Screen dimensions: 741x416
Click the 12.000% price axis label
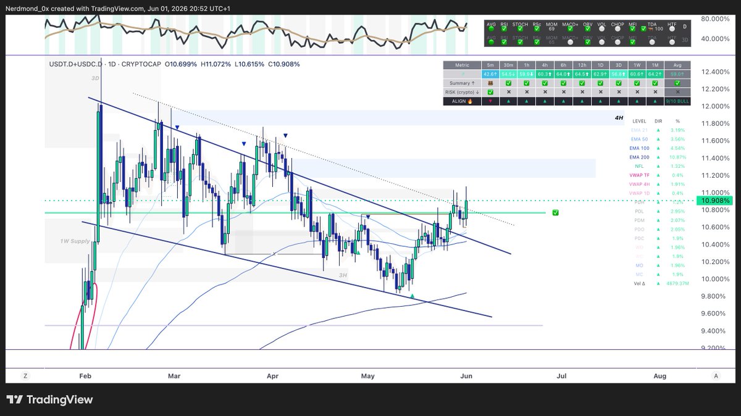(716, 106)
